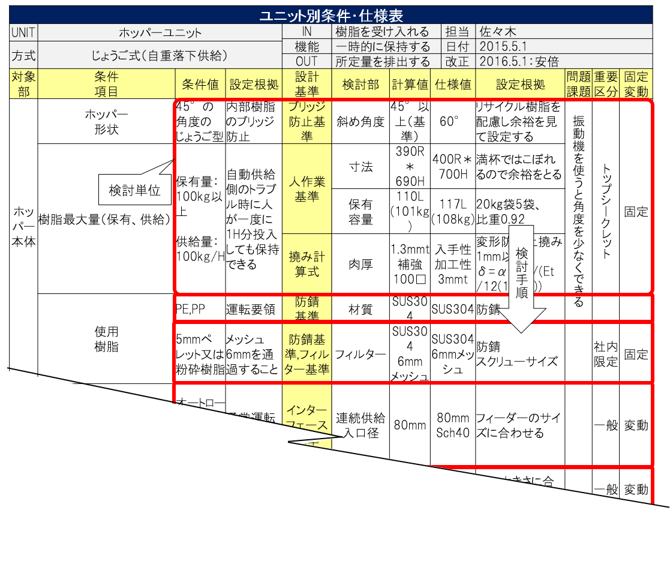
Task: Select the 人作業基準 cell
Action: [x=307, y=189]
